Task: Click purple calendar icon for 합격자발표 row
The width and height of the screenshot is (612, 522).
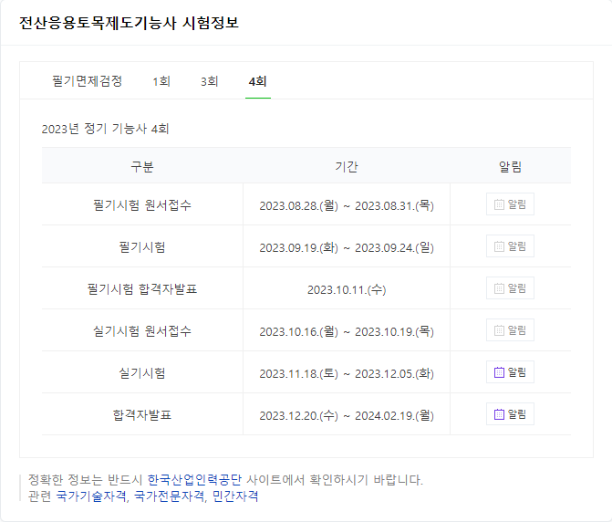Action: click(499, 413)
